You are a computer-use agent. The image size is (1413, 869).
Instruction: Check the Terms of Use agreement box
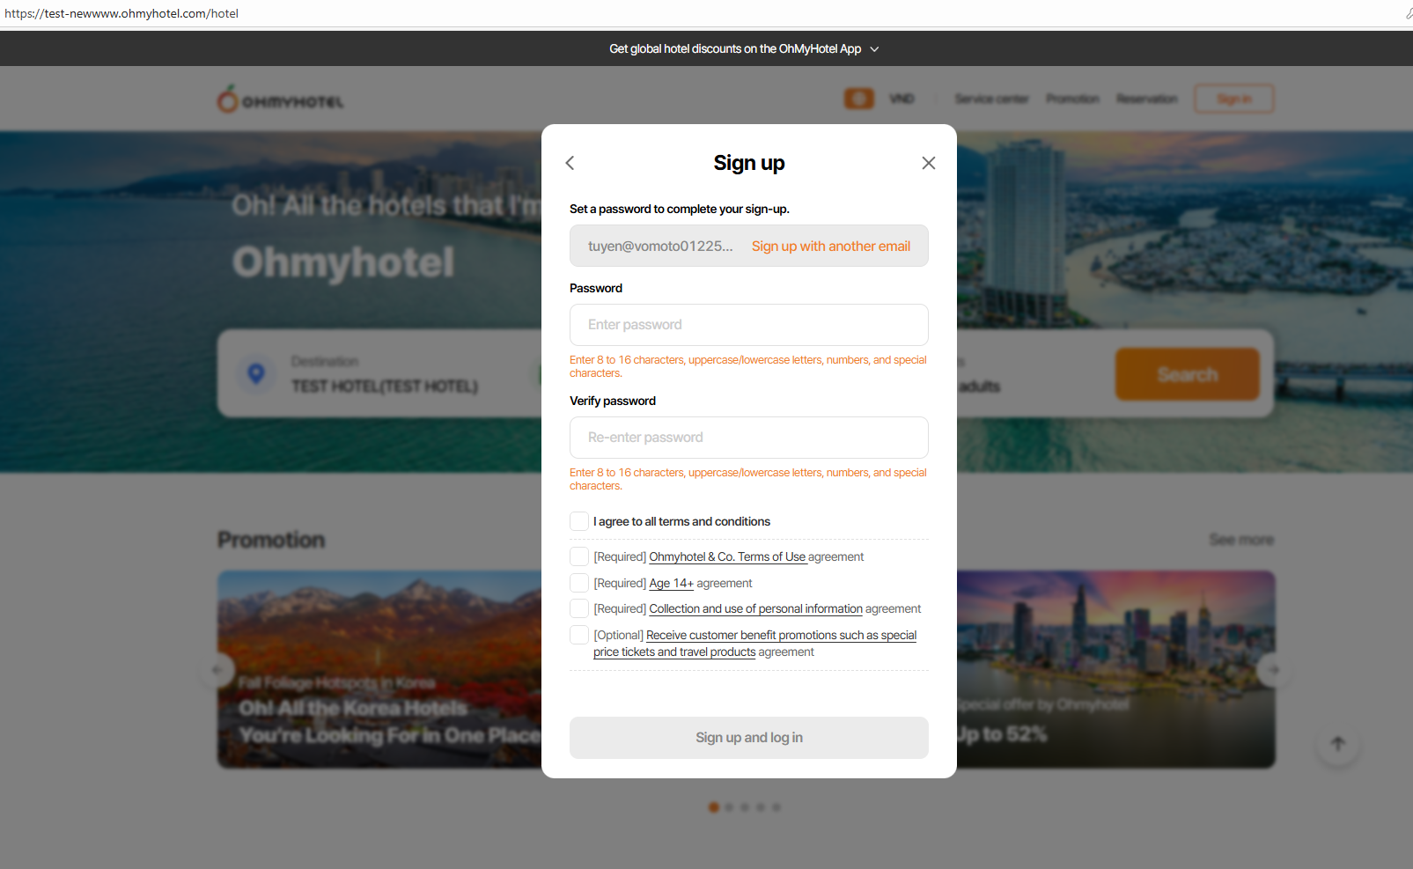click(579, 556)
